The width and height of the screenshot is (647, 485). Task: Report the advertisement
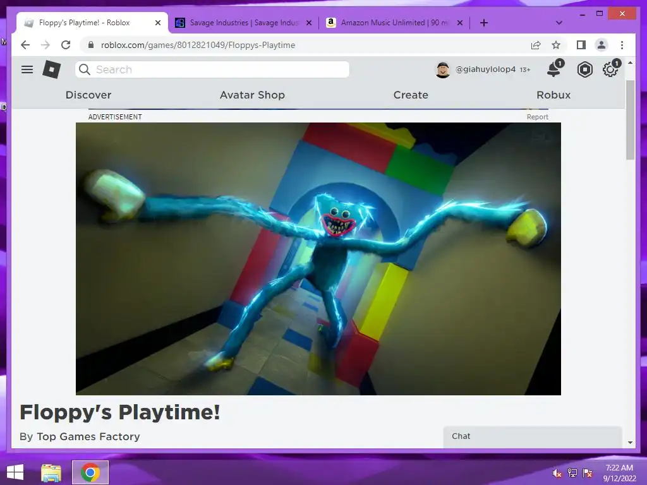point(537,117)
